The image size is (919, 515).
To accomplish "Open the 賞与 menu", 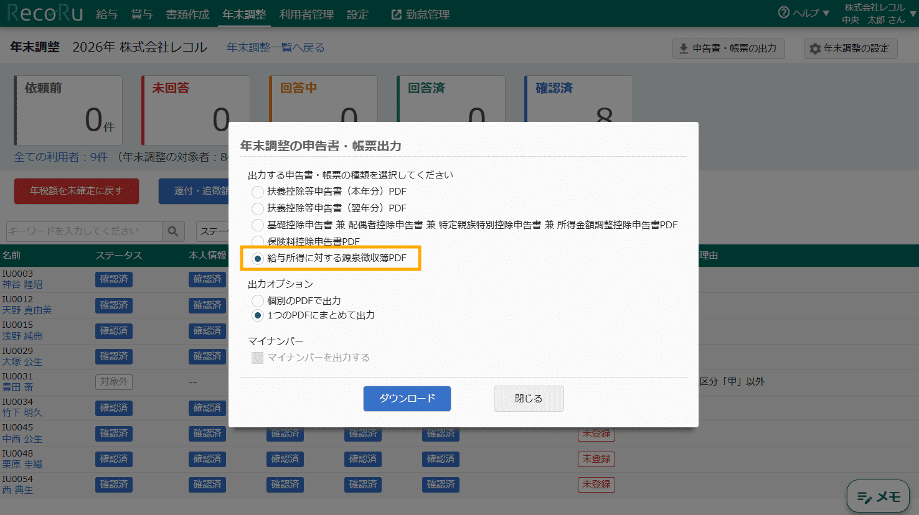I will 142,14.
